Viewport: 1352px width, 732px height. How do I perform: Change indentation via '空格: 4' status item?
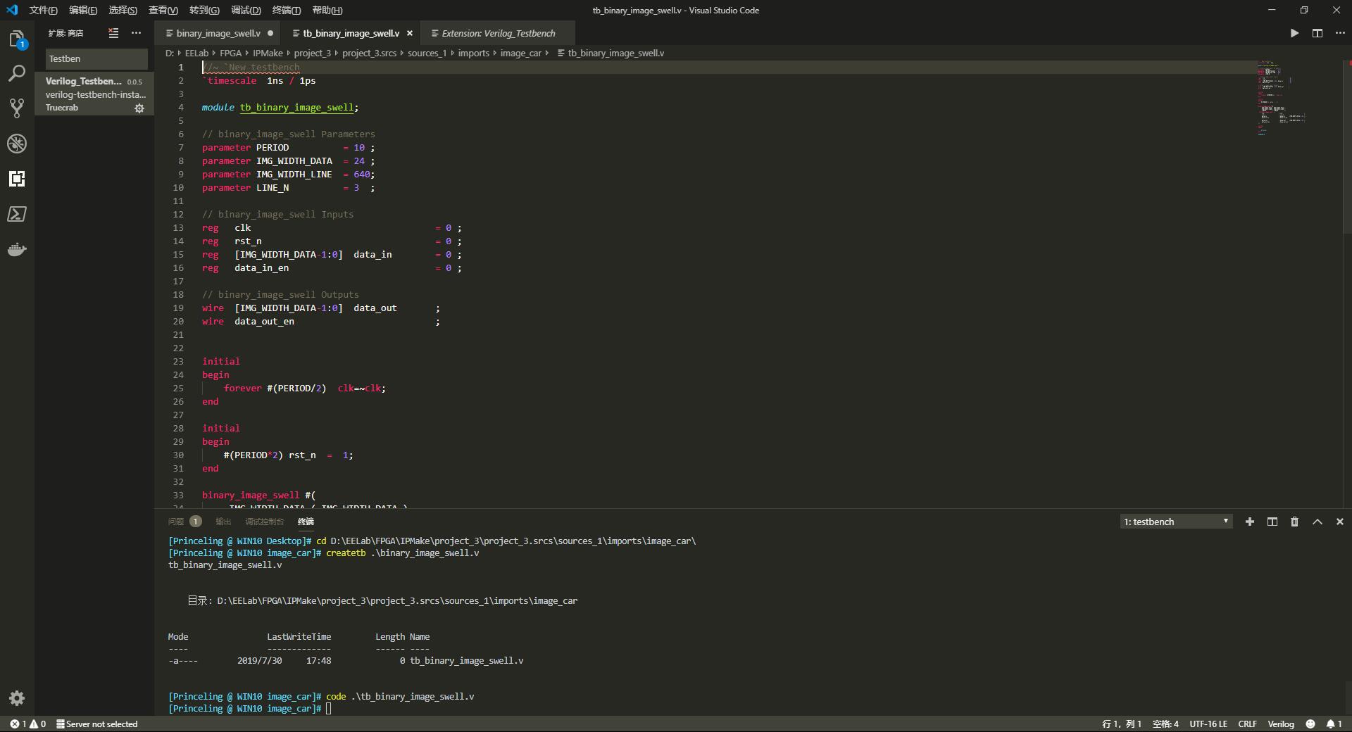(1165, 724)
